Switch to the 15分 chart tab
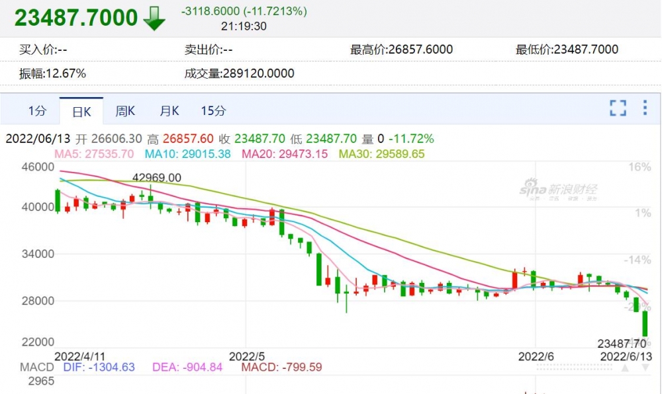Image resolution: width=662 pixels, height=394 pixels. tap(213, 111)
